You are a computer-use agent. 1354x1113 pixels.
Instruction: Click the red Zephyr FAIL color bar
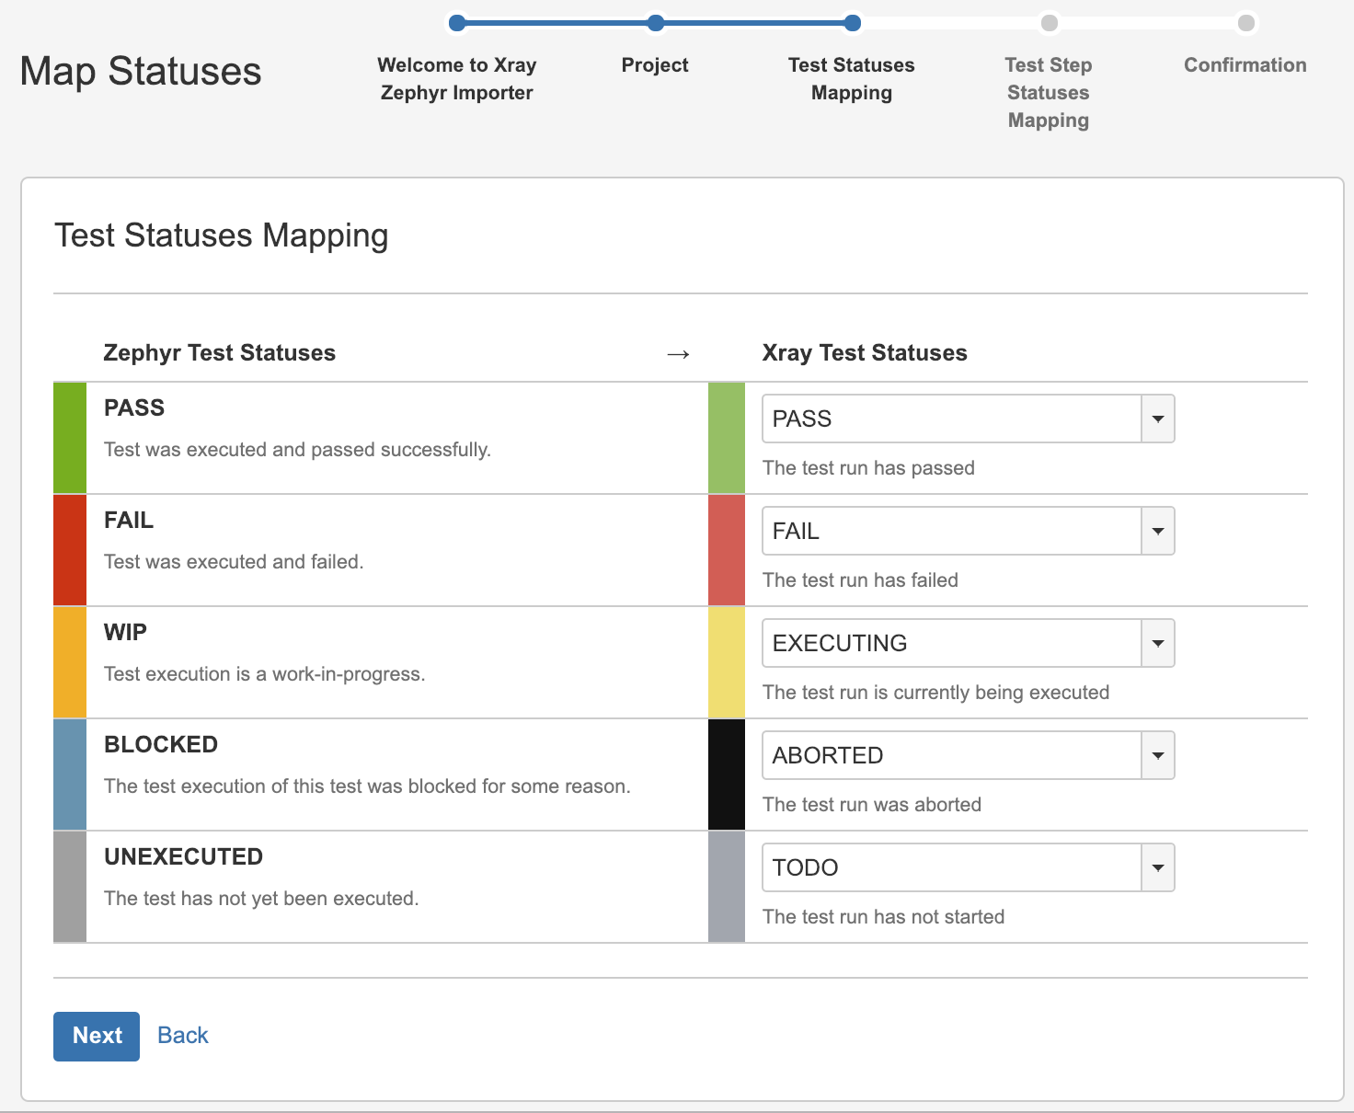click(70, 550)
